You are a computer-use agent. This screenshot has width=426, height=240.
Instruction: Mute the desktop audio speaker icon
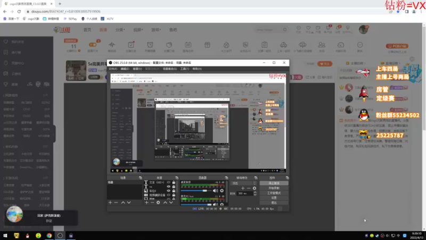point(216,191)
